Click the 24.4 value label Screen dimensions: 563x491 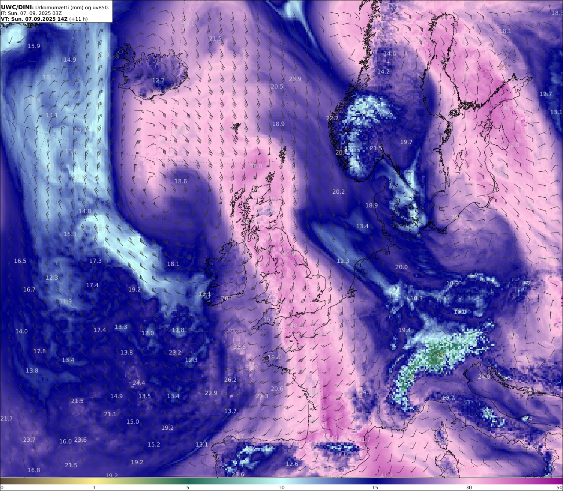(x=139, y=383)
